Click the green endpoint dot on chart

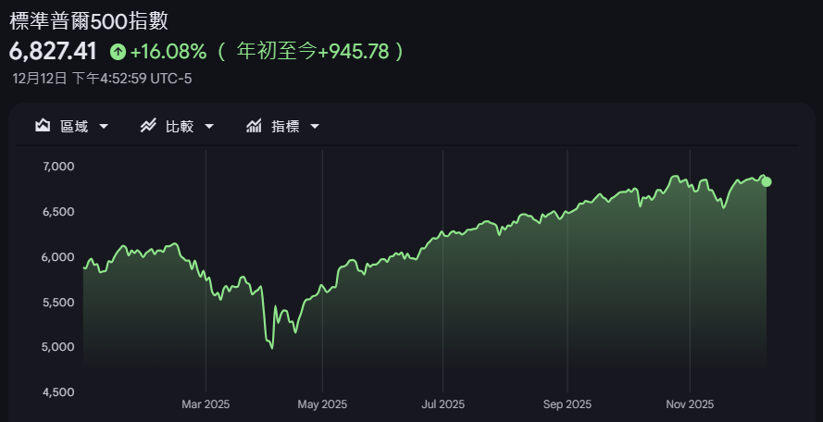click(767, 181)
